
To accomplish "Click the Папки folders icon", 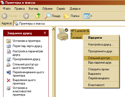I will coord(66,16).
